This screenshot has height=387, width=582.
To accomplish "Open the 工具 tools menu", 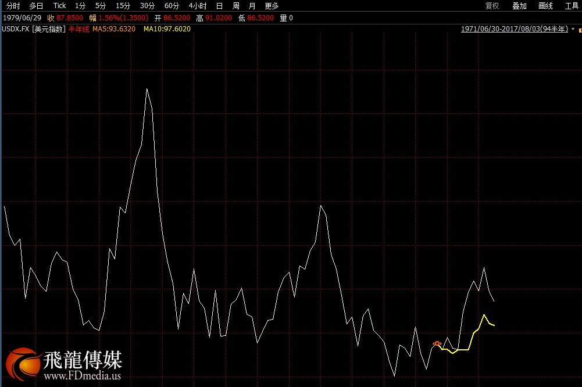I will tap(572, 6).
